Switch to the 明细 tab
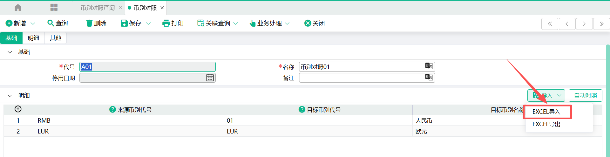Viewport: 610px width, 157px height. click(x=33, y=38)
